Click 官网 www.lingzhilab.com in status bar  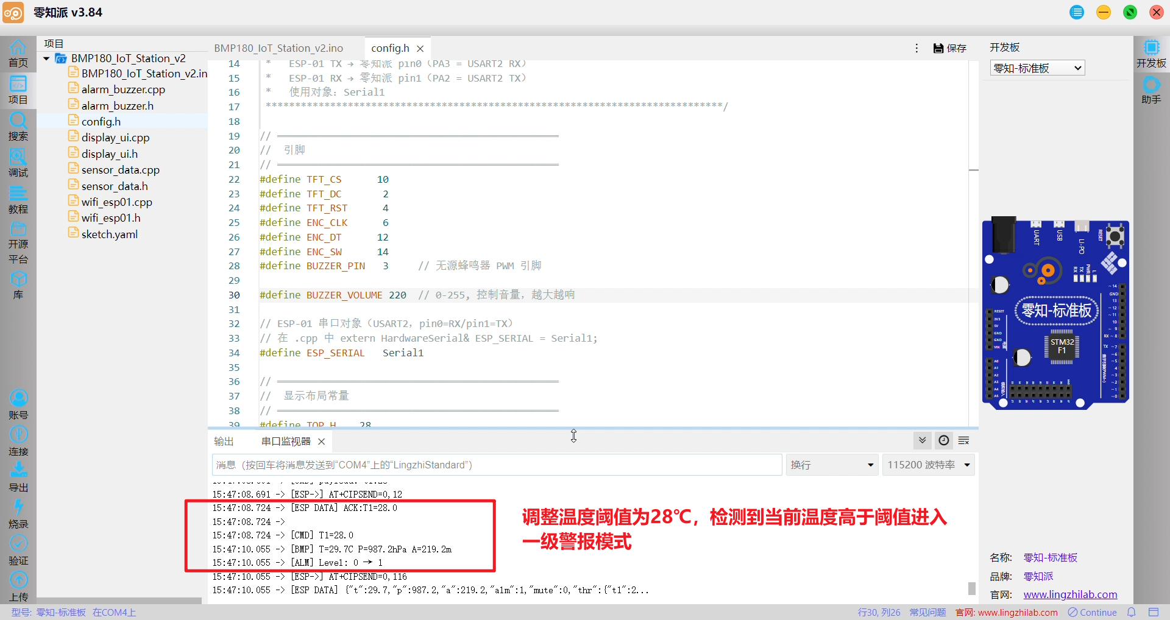[x=1007, y=612]
